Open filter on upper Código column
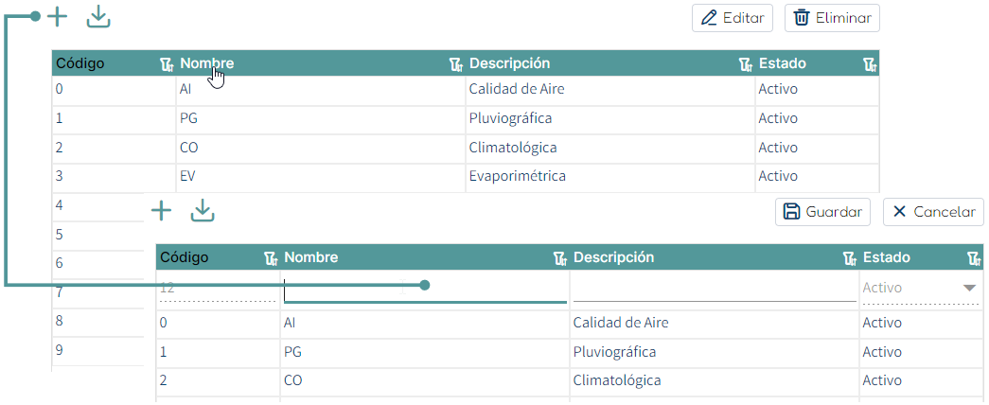Image resolution: width=989 pixels, height=405 pixels. pos(166,63)
